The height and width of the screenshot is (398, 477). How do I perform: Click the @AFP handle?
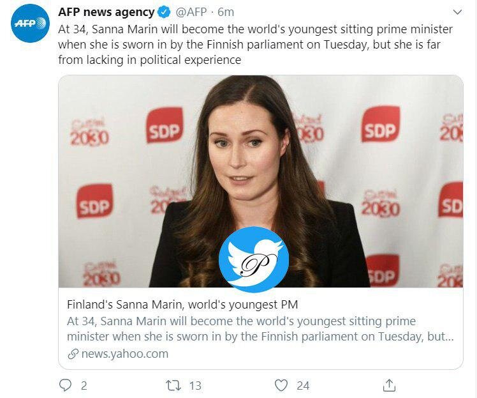pyautogui.click(x=192, y=12)
